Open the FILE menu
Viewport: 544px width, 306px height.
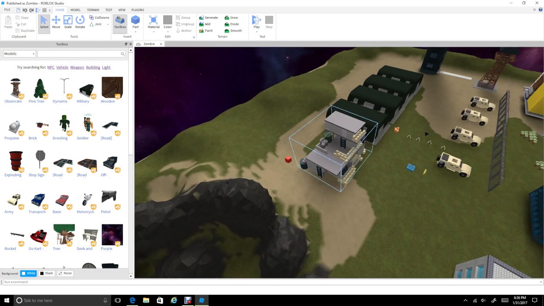coord(7,10)
